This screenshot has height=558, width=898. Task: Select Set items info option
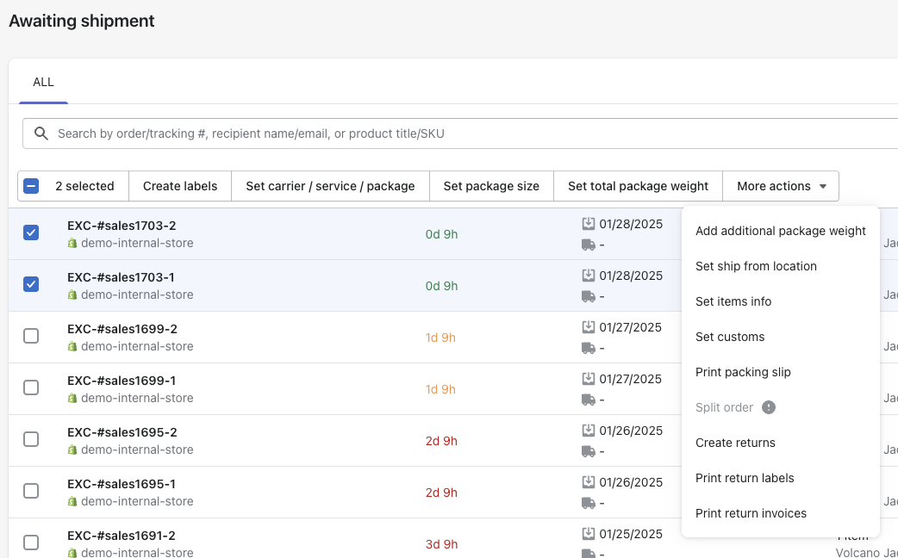point(781,301)
